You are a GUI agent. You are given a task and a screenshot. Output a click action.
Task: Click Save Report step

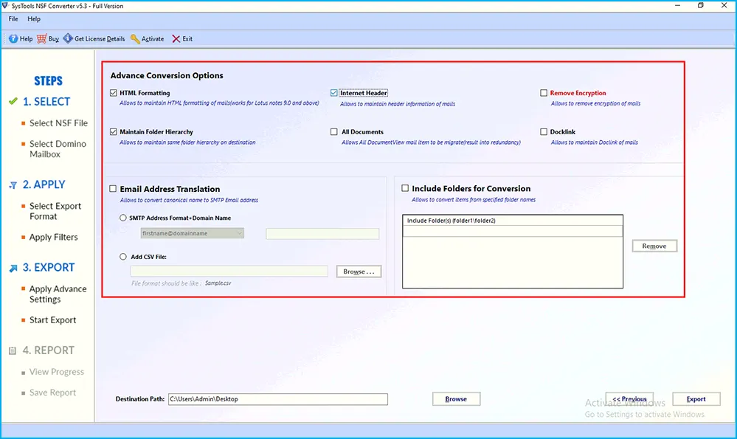click(52, 393)
